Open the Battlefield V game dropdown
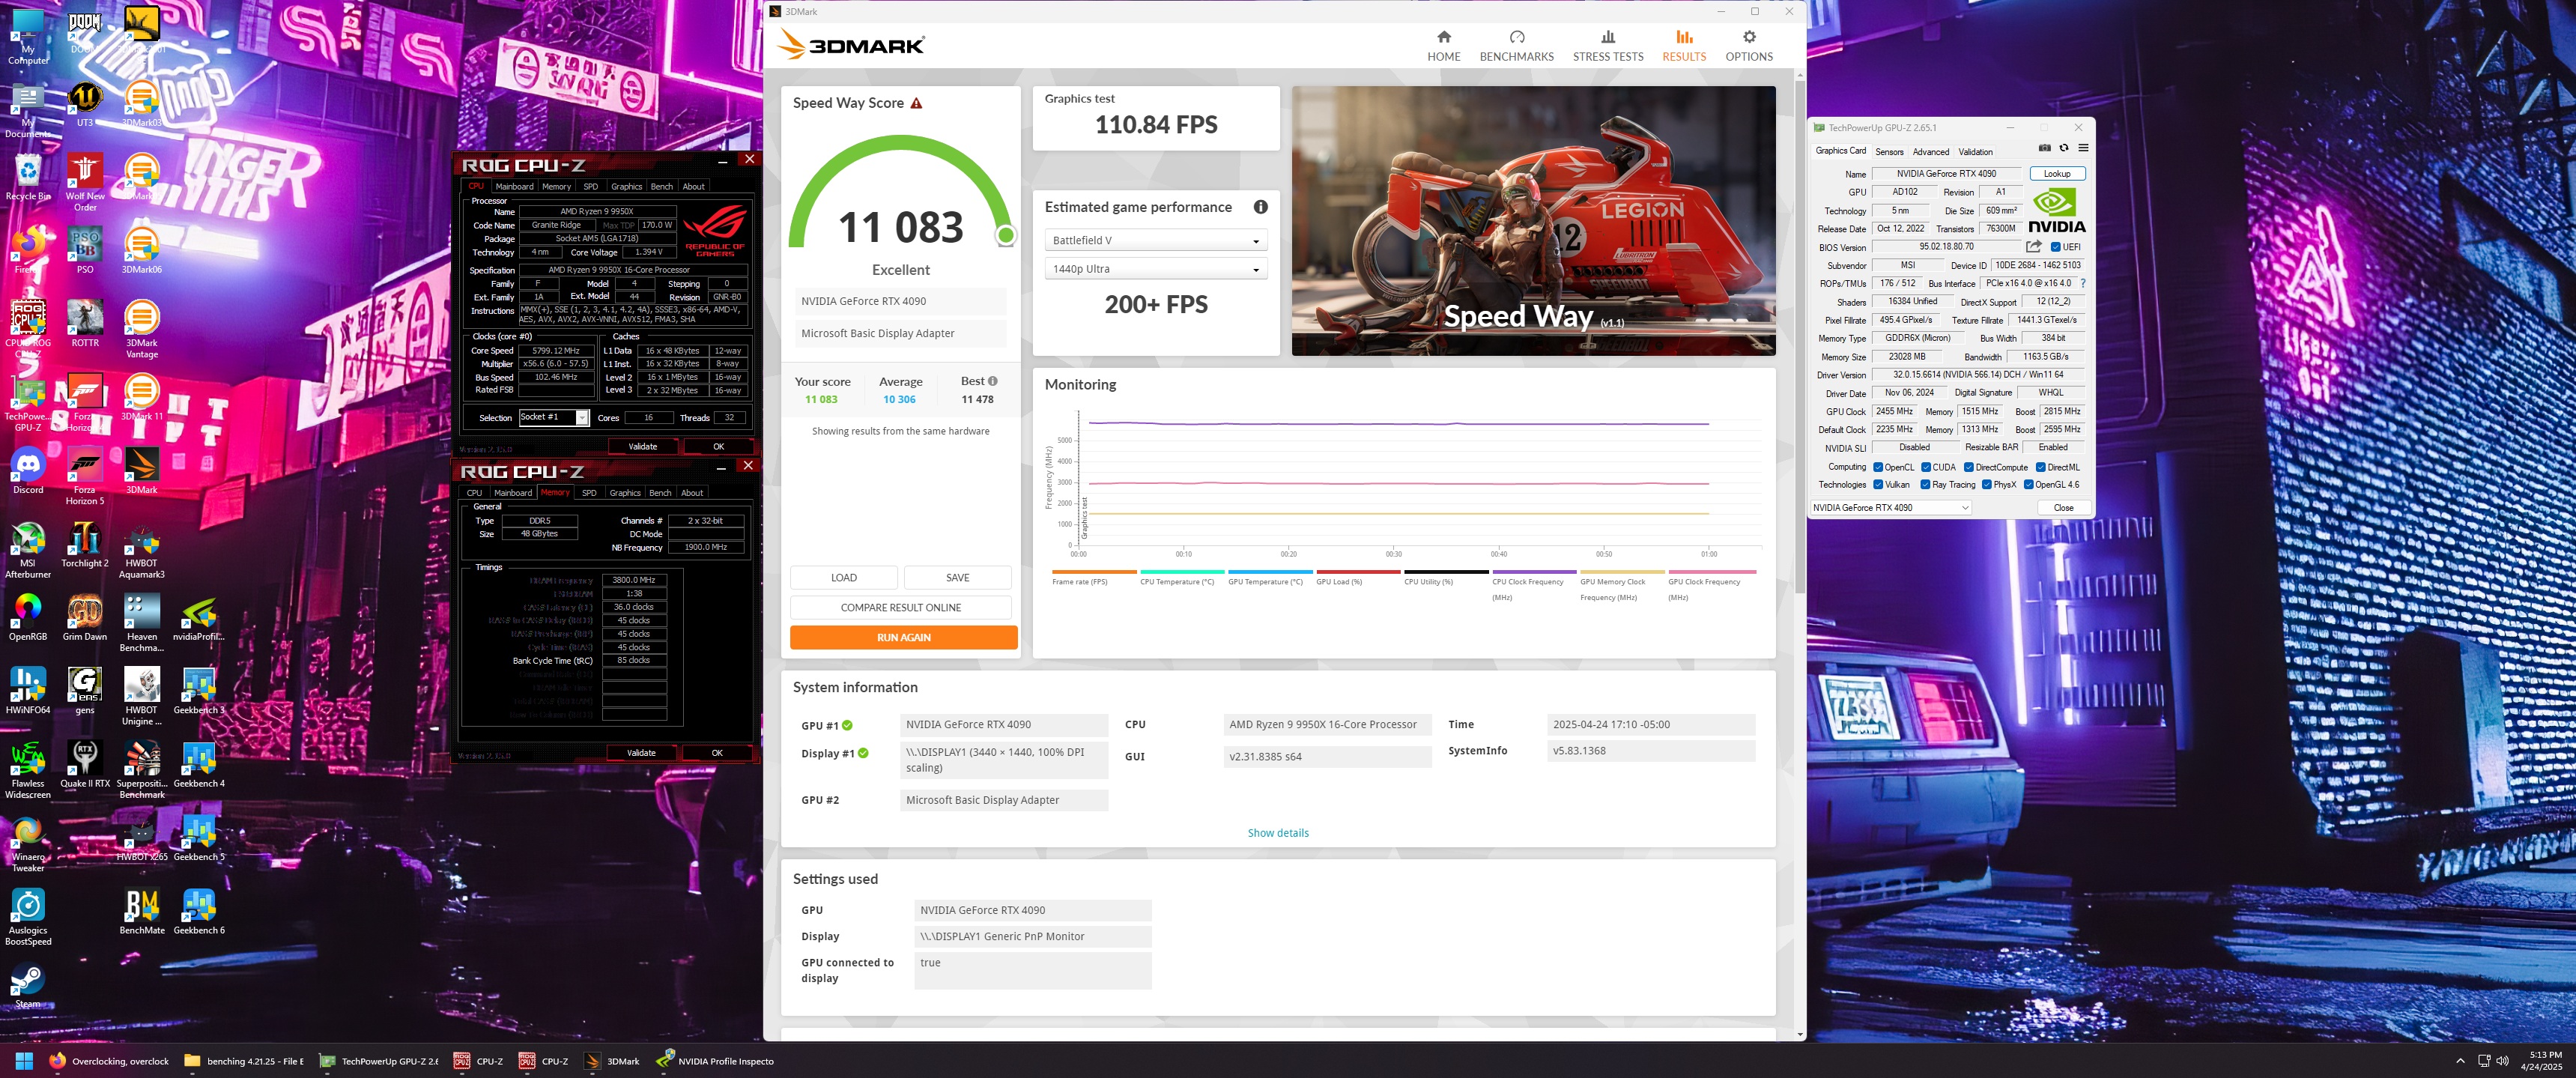The height and width of the screenshot is (1078, 2576). click(x=1155, y=240)
